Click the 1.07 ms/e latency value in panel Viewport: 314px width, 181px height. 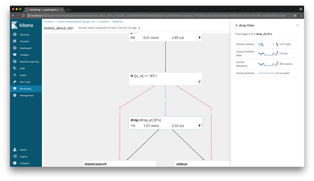click(285, 44)
